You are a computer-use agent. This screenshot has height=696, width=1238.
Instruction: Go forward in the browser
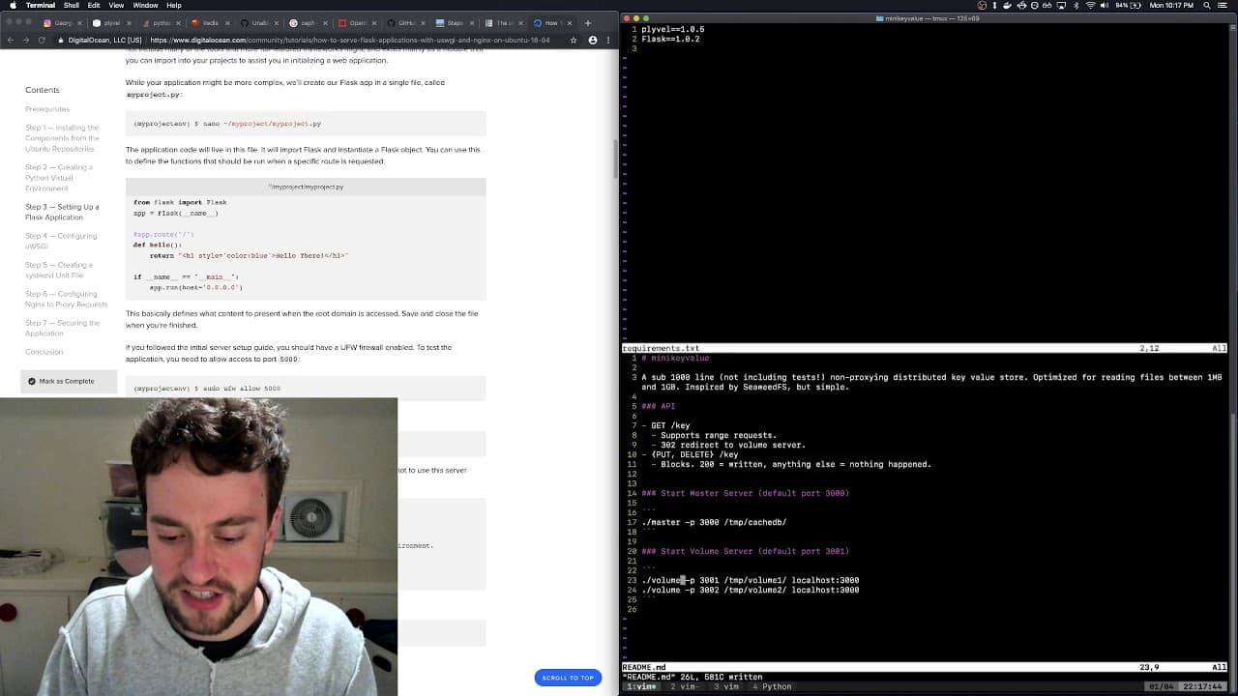(x=26, y=40)
